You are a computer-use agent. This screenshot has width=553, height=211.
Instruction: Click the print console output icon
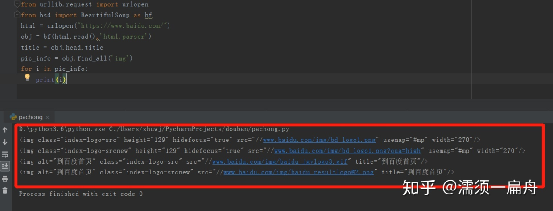coord(5,179)
